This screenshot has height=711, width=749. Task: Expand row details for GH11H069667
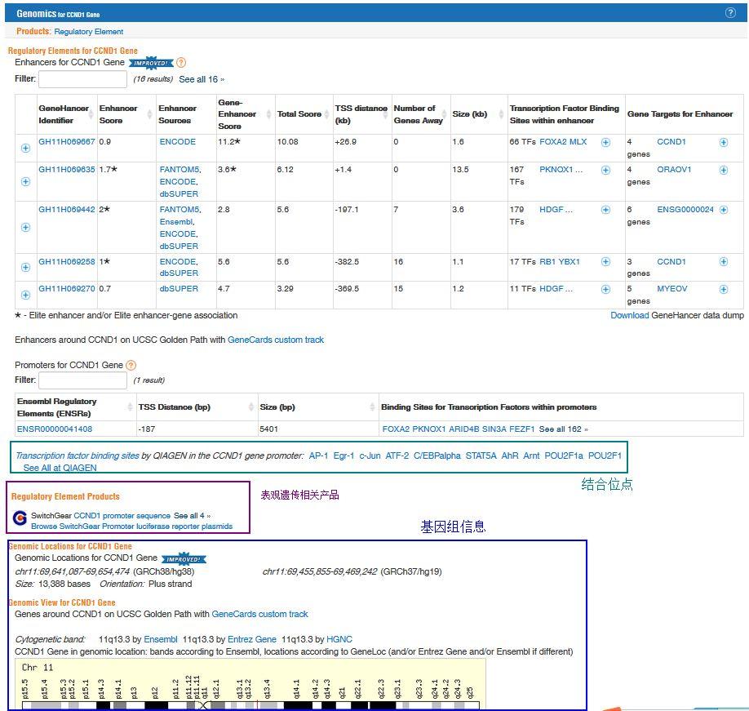tap(25, 148)
